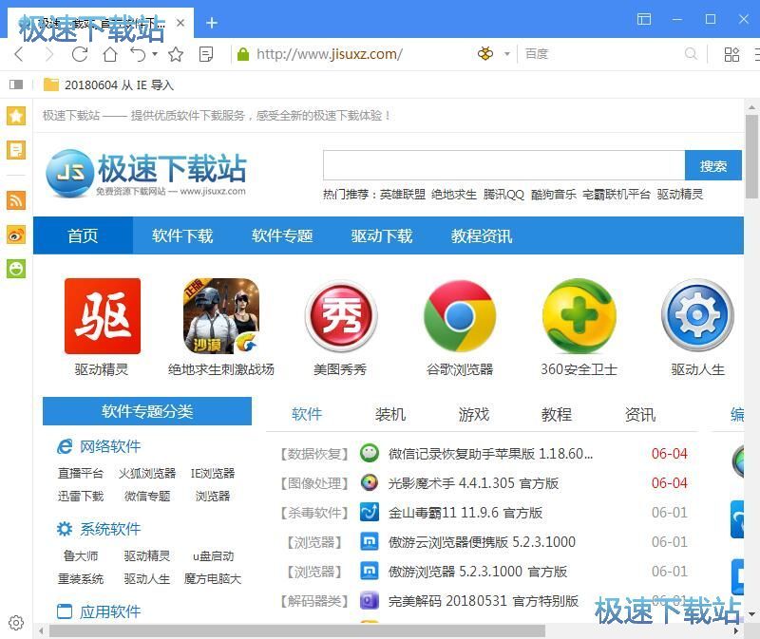Open the 驱动人生 gear icon
760x639 pixels.
[x=697, y=316]
